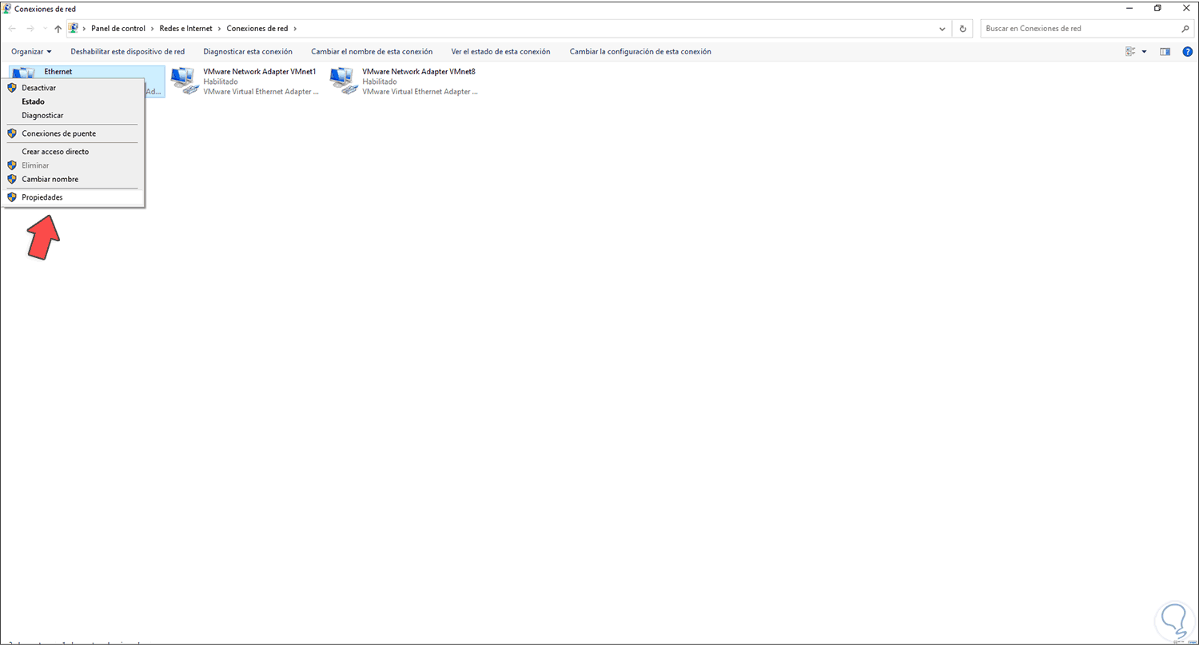Expand the chevron after Redes e Internet
This screenshot has height=647, width=1199.
(219, 29)
